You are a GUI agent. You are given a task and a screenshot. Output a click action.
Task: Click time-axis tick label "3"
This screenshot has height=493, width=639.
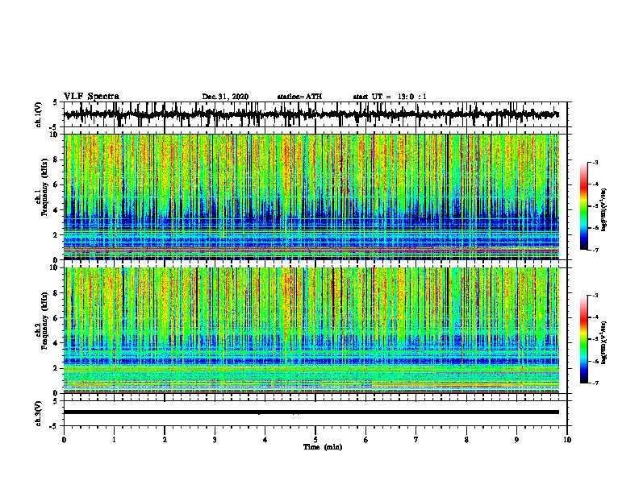point(215,440)
